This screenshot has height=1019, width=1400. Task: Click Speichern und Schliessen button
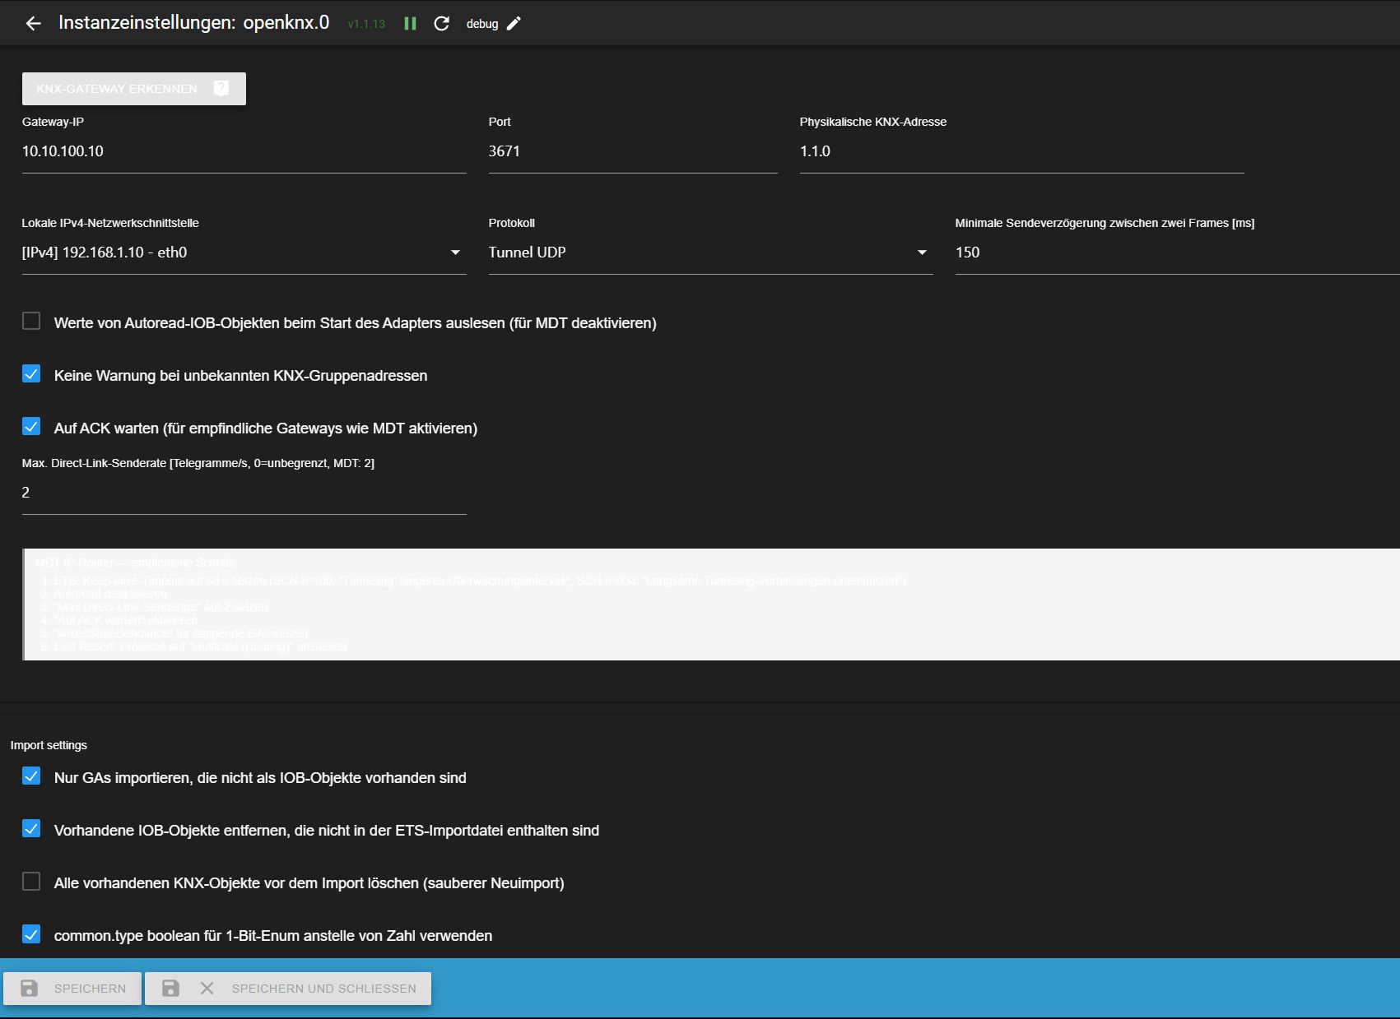288,989
